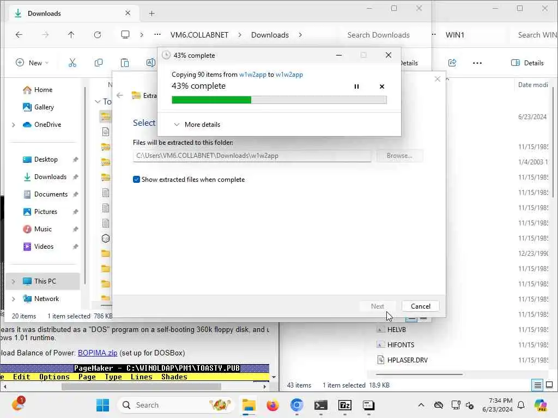
Task: Collapse the Today group chevron
Action: click(98, 102)
